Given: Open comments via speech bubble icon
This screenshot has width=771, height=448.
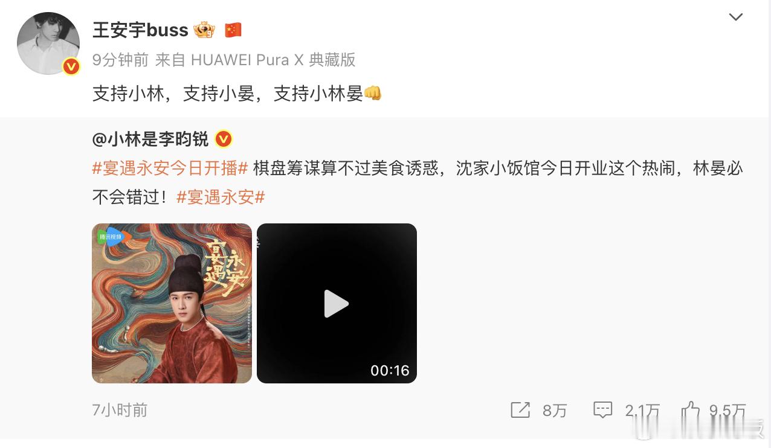Looking at the screenshot, I should point(603,410).
